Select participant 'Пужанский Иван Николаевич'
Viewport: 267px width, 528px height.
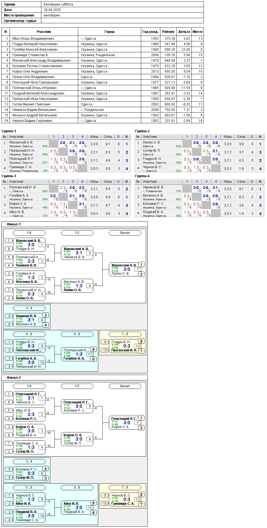[35, 99]
